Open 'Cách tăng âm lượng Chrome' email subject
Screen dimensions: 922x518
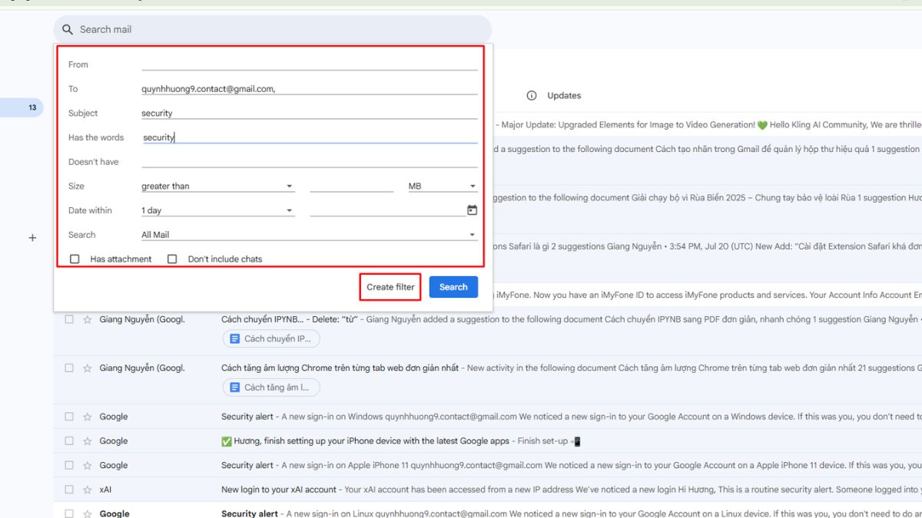[x=340, y=368]
